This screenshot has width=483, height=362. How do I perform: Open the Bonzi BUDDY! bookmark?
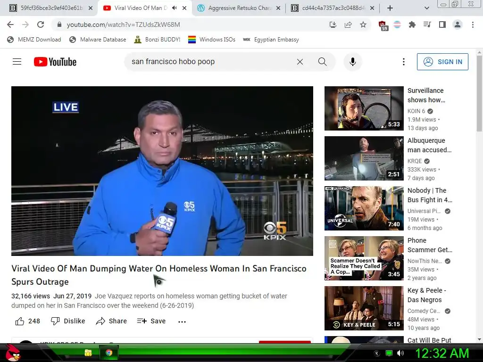(157, 40)
